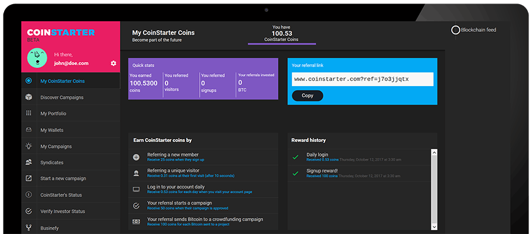Click the 100.53 CoinStarter Coins balance
532x234 pixels.
[281, 34]
